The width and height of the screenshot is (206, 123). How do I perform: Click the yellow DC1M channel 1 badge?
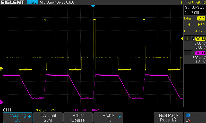[200, 39]
